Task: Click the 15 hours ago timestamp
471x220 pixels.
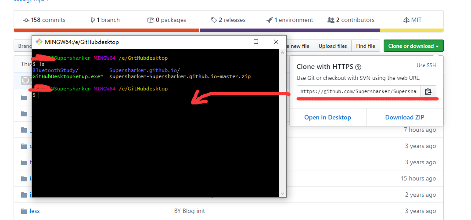Action: pyautogui.click(x=418, y=179)
